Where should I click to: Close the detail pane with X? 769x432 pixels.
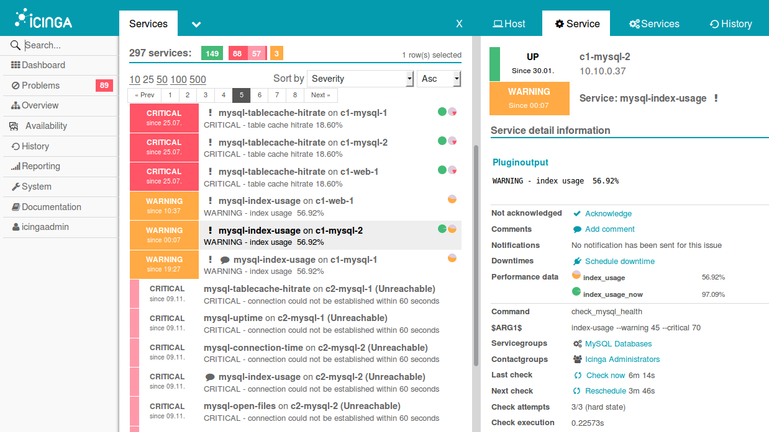click(x=459, y=24)
